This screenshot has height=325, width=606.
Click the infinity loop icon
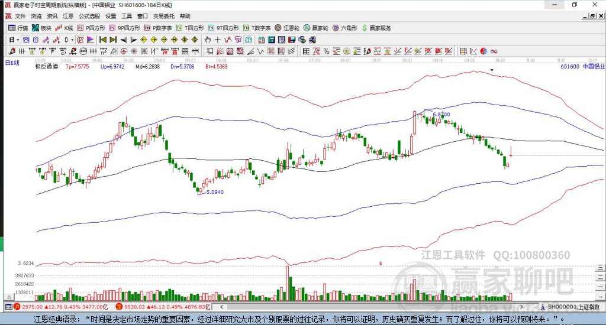(x=494, y=51)
